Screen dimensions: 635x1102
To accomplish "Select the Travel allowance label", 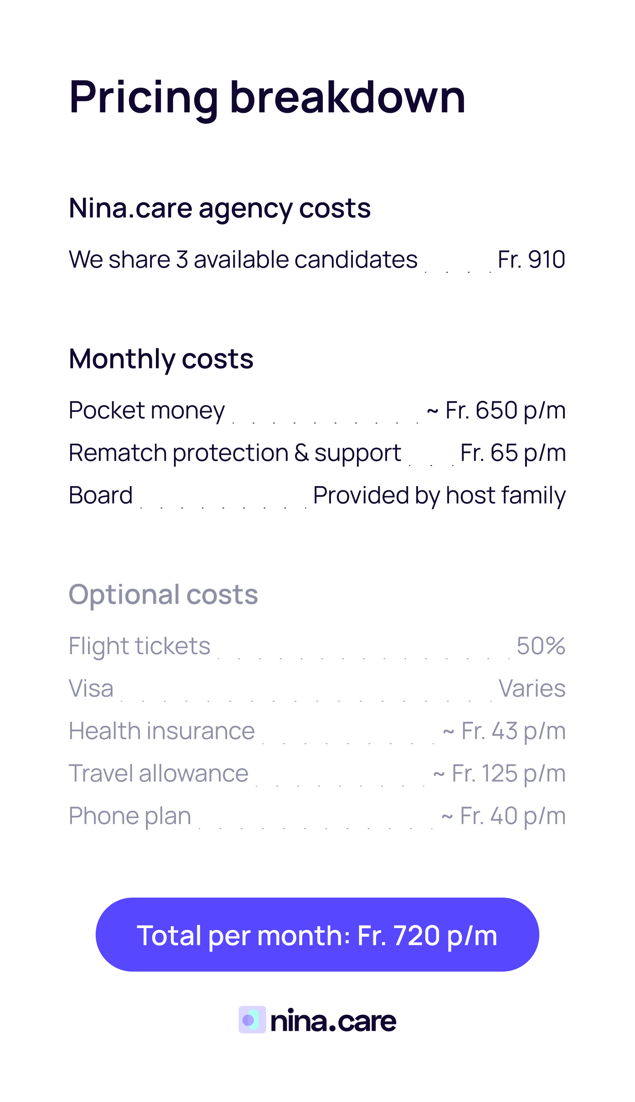I will 159,773.
